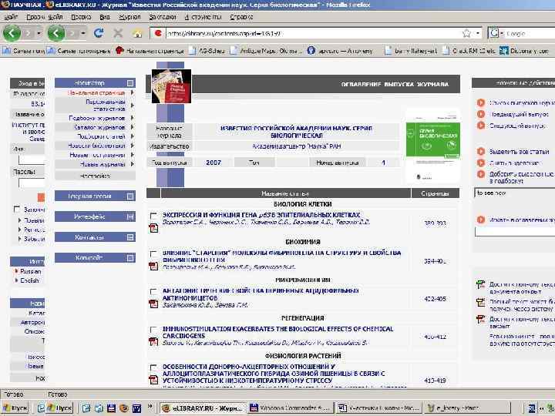Switch to the Word document taskbar button

[378, 408]
